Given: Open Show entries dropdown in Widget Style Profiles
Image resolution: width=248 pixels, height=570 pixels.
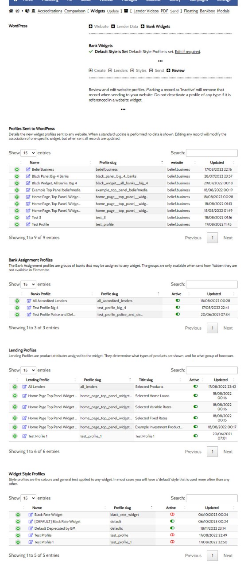Looking at the screenshot, I should 29,498.
